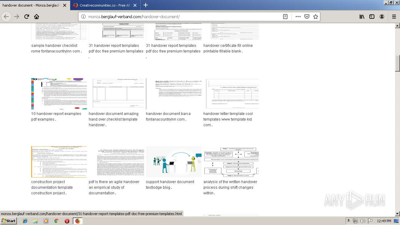The height and width of the screenshot is (225, 400).
Task: Open File Explorer from taskbar
Action: pos(35,221)
